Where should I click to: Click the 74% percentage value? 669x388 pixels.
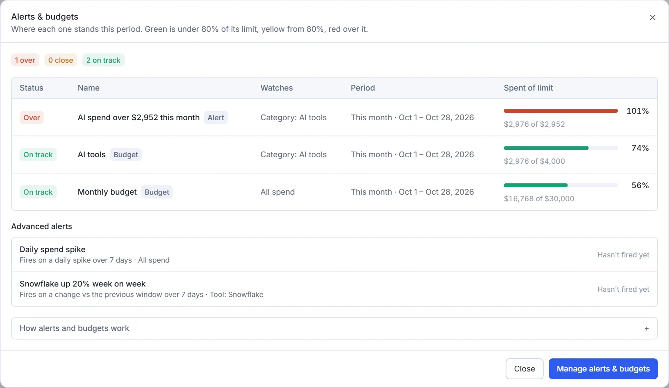click(x=640, y=148)
